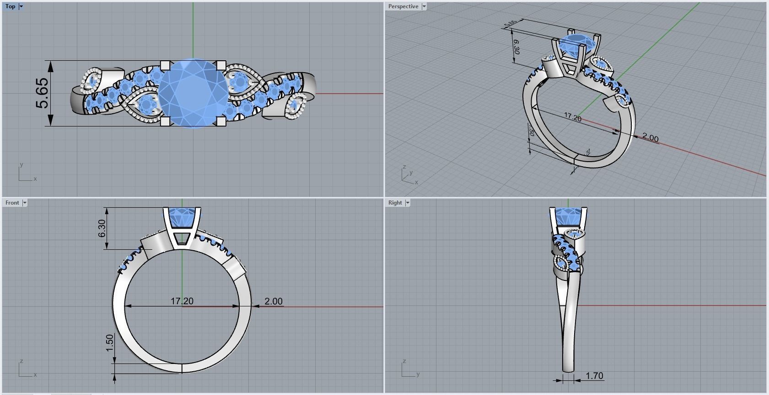Select the 2.00 dimension in Perspective view

[x=650, y=138]
